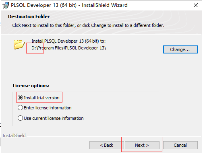Select Use current license information

21,118
